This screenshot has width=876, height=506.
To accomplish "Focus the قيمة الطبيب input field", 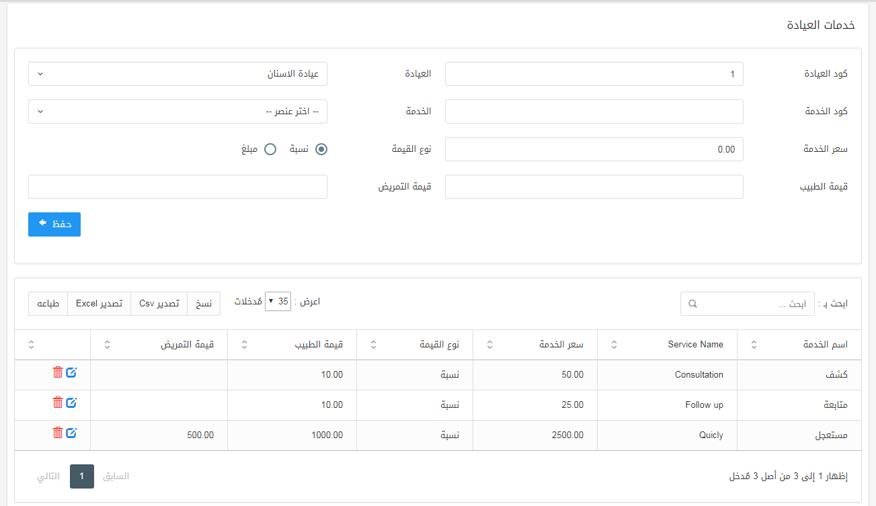I will pos(594,187).
